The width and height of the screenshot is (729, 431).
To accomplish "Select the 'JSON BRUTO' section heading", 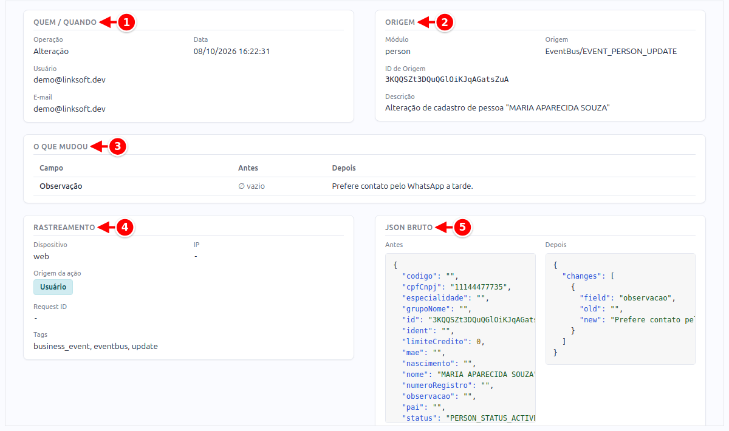I will 409,228.
